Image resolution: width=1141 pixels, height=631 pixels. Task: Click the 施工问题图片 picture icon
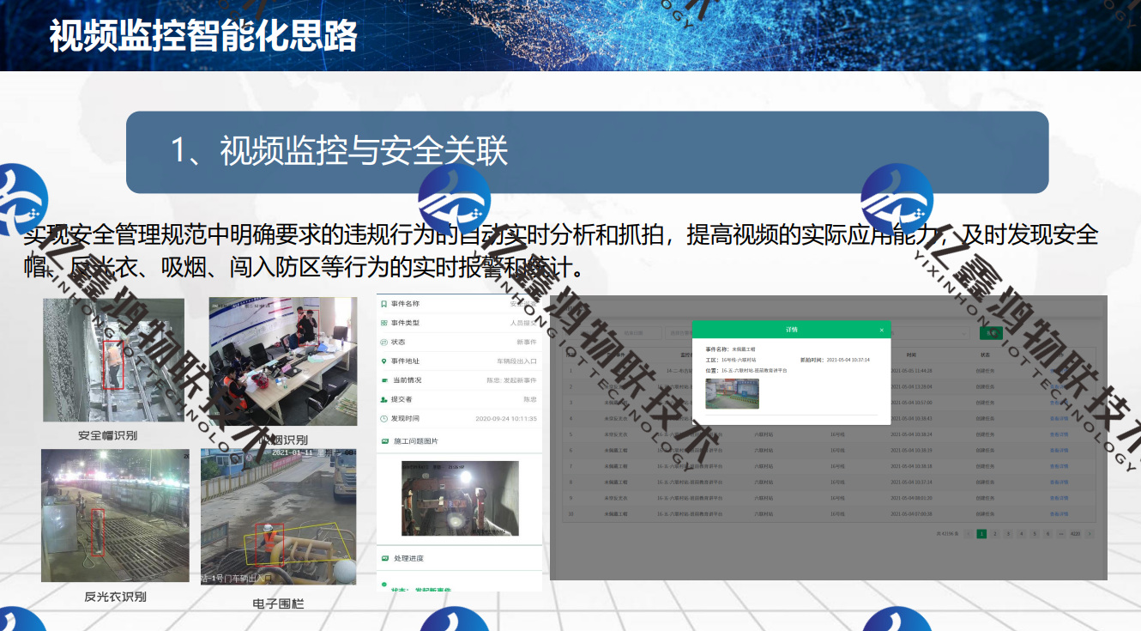tap(383, 441)
